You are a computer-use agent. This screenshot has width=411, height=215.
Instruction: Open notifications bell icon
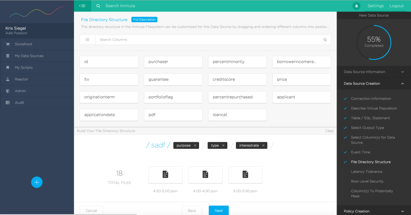coord(356,6)
